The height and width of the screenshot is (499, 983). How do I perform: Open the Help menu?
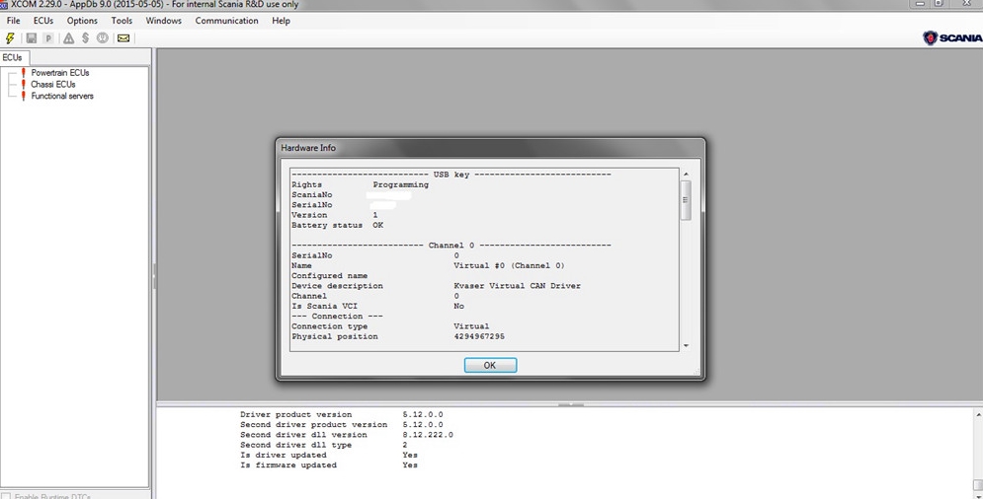coord(281,21)
